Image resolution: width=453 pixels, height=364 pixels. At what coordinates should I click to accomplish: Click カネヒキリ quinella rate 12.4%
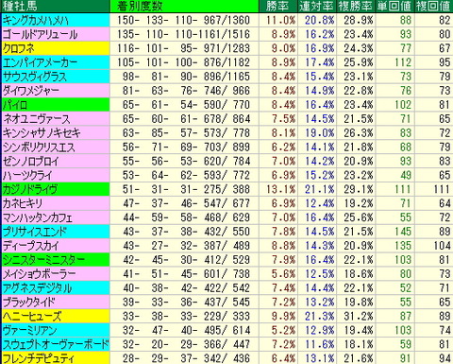pos(319,203)
